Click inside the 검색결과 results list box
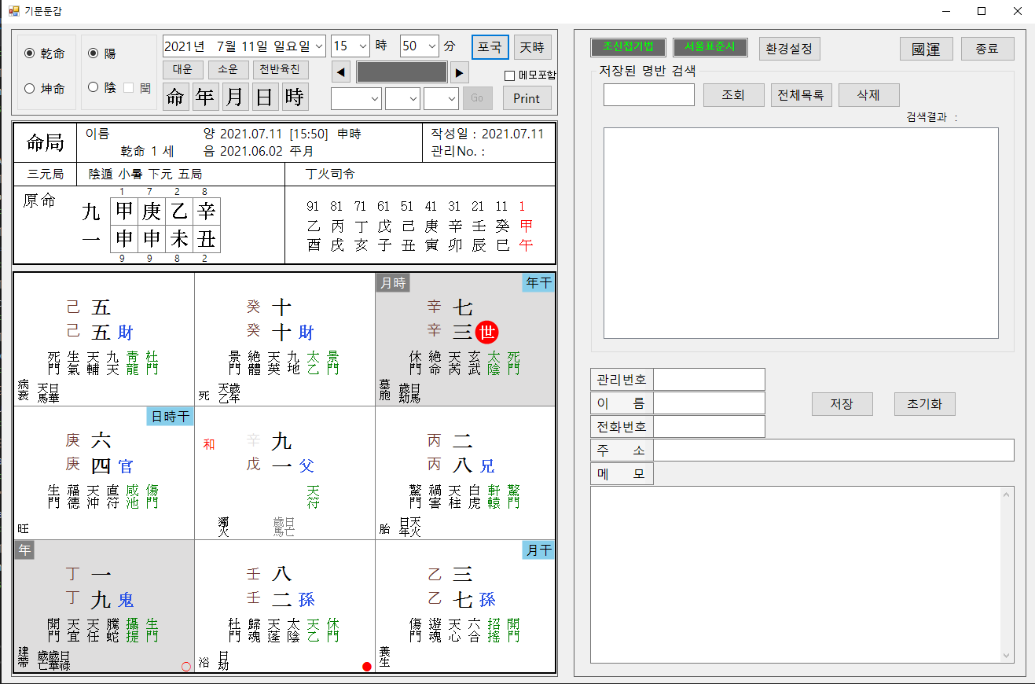The image size is (1035, 684). [x=801, y=233]
